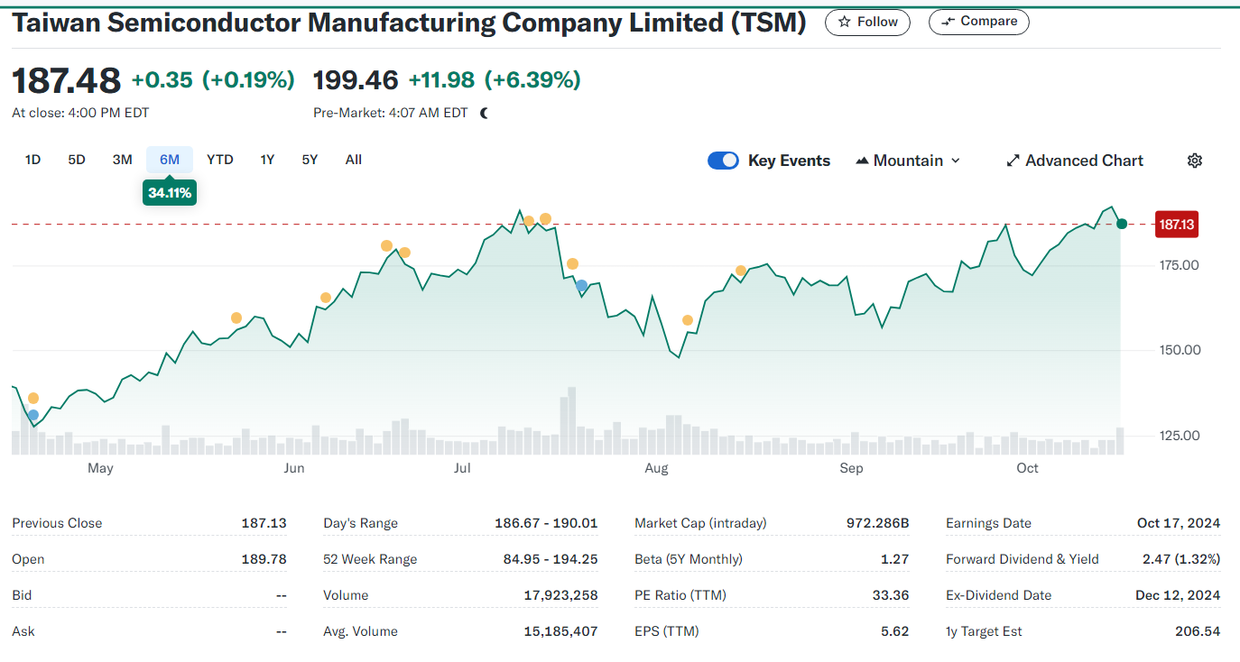The height and width of the screenshot is (662, 1240).
Task: Click the pre-market moon icon
Action: (484, 113)
